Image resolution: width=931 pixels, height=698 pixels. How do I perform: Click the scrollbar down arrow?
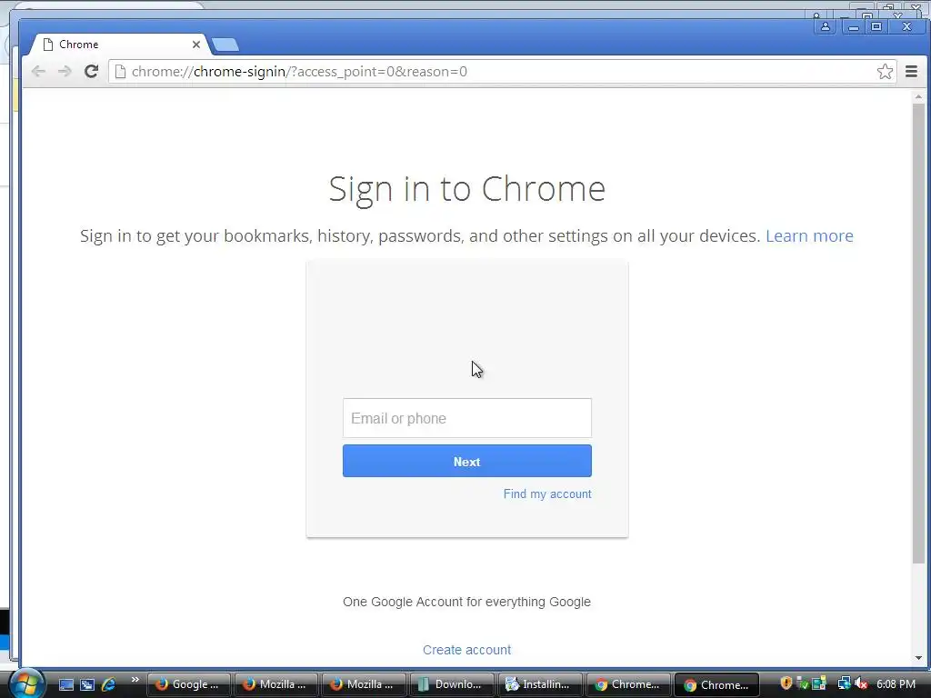coord(918,658)
